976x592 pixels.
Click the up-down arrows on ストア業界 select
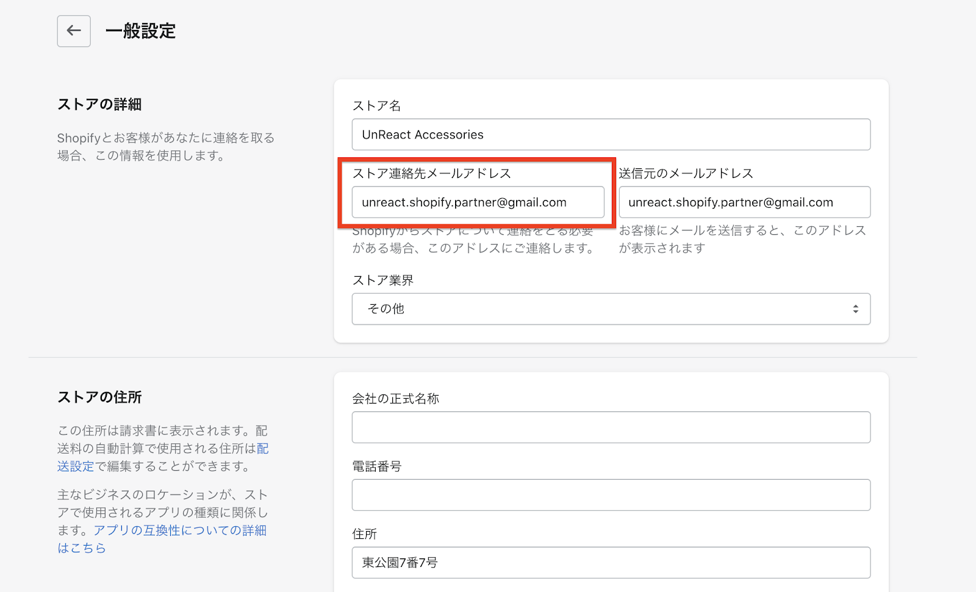point(855,309)
